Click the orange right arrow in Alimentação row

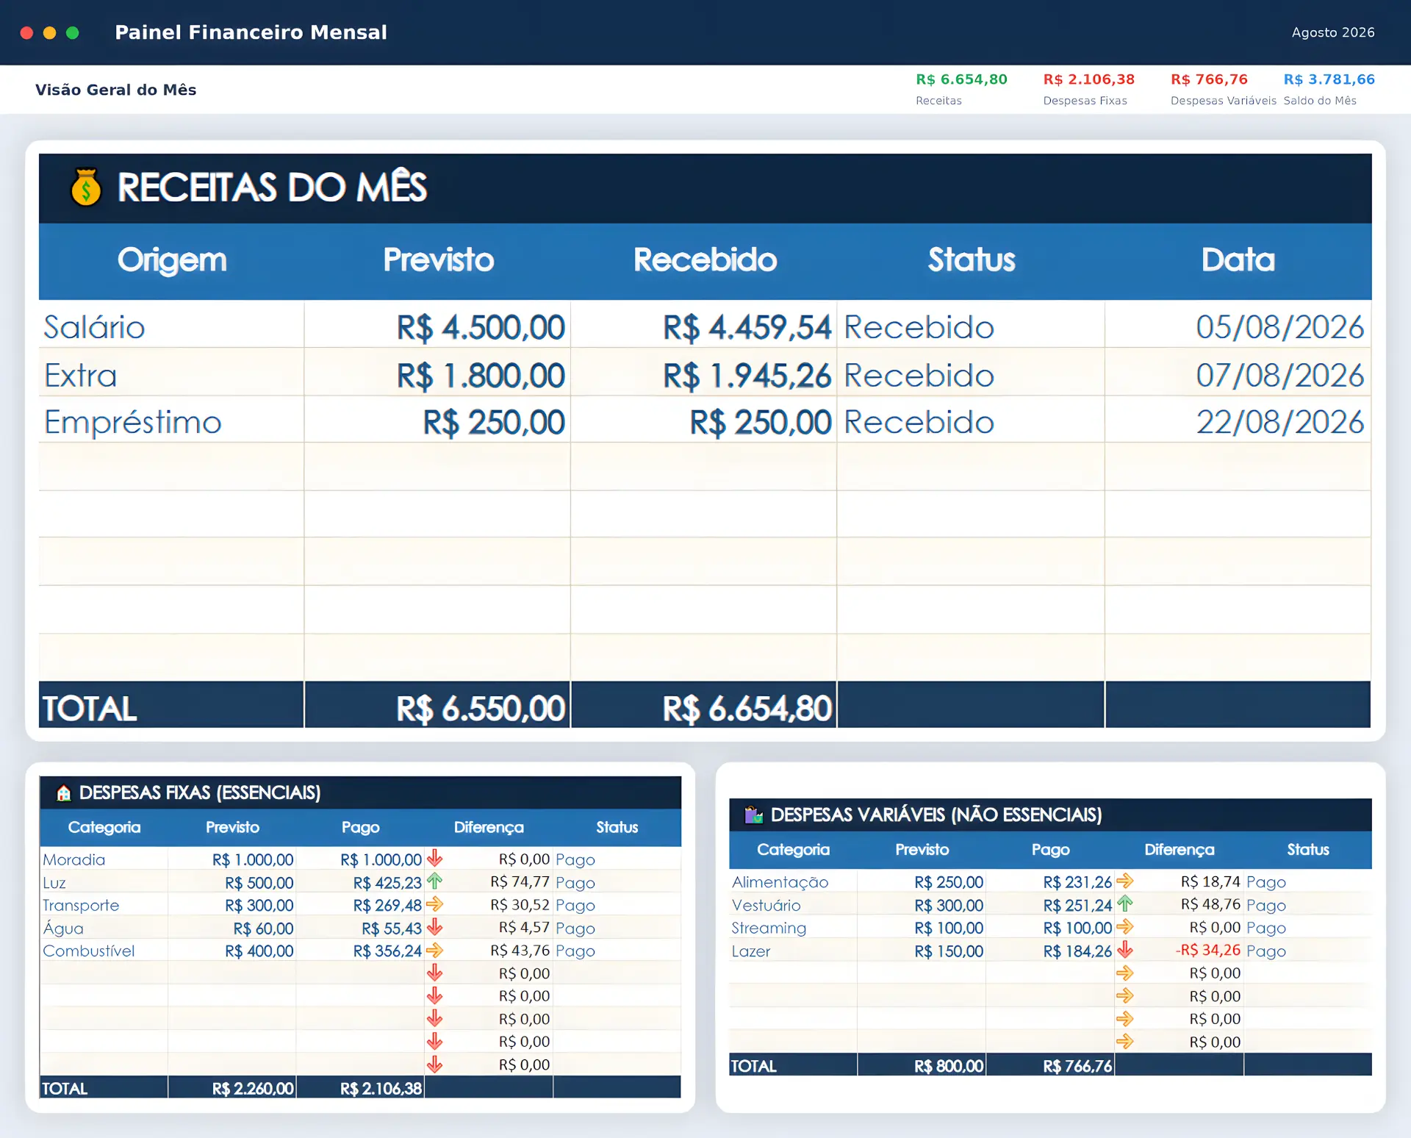[1125, 881]
